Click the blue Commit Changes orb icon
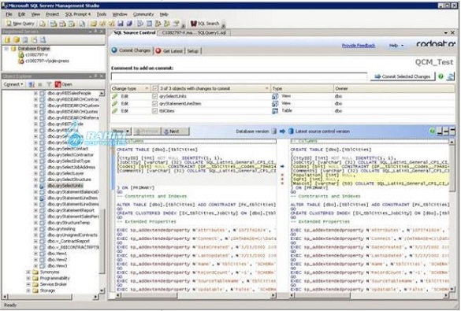461x311 pixels. [x=114, y=50]
